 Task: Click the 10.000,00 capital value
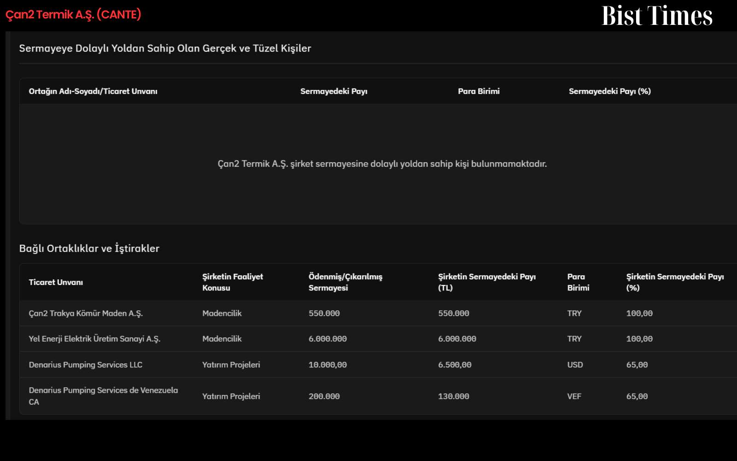(328, 365)
